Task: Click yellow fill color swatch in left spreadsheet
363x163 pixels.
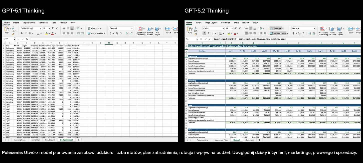Action: coord(47,33)
